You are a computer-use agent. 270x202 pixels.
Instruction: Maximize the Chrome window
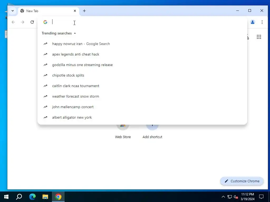pyautogui.click(x=250, y=11)
